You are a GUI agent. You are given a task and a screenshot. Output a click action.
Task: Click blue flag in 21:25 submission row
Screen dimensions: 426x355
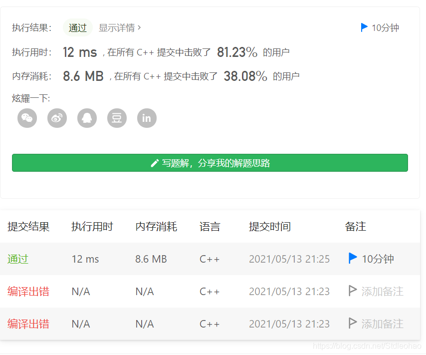click(353, 258)
